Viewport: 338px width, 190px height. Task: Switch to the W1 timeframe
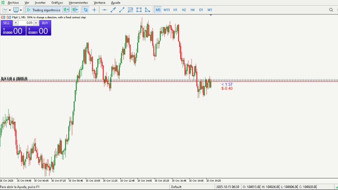(210, 10)
